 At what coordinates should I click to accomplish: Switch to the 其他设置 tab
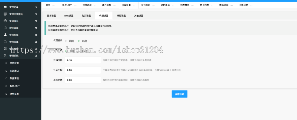point(139,16)
